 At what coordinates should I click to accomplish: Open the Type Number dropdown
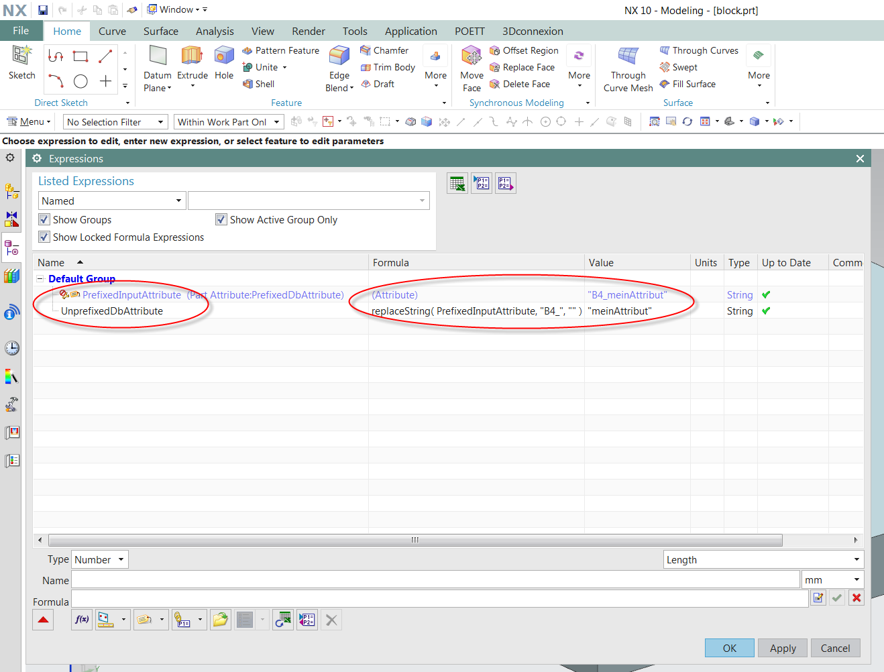point(100,559)
